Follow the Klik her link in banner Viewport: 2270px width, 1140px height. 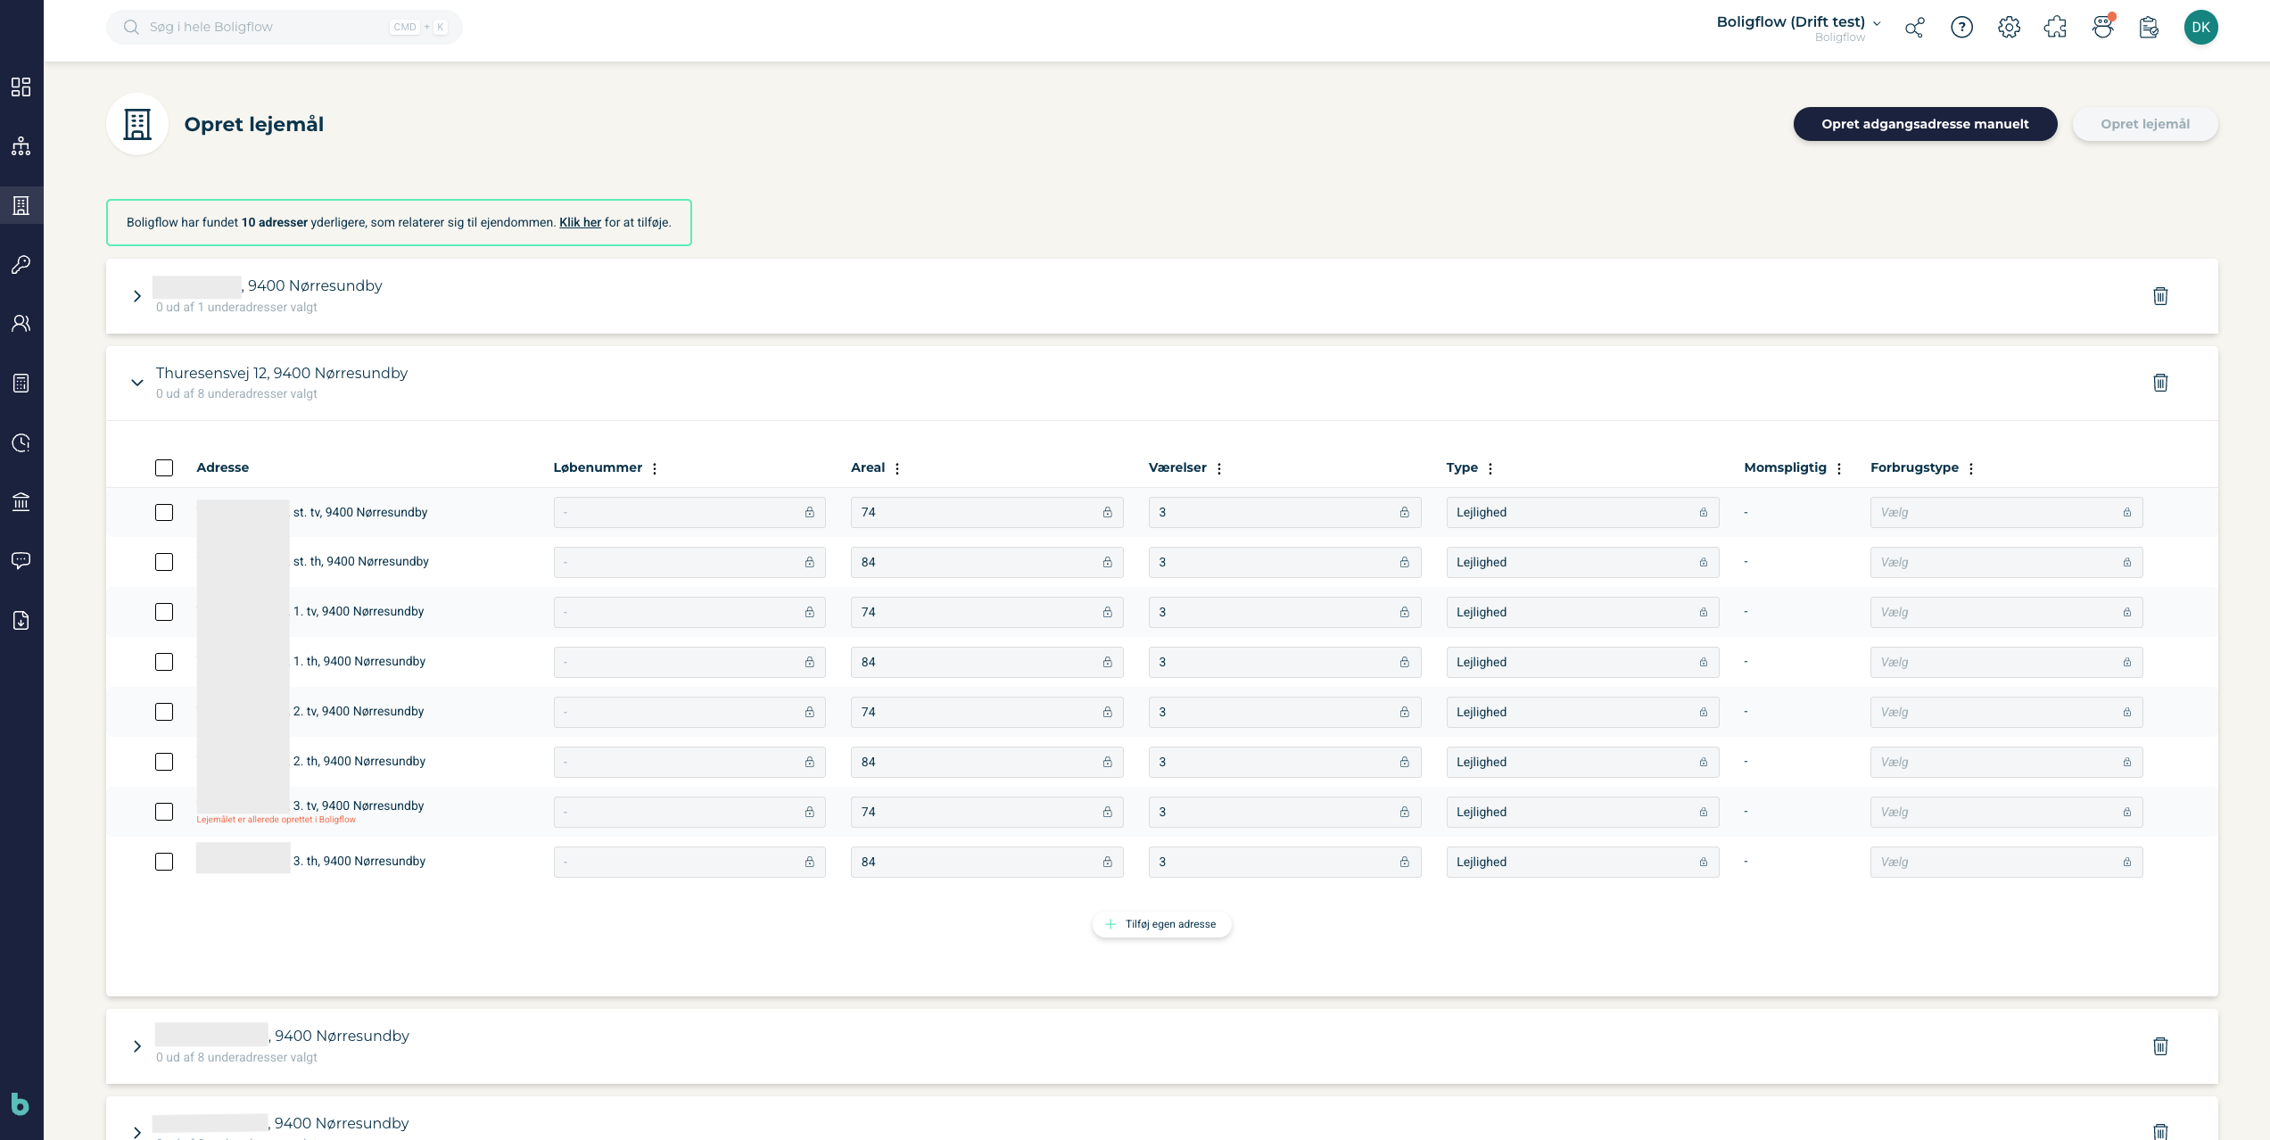point(580,222)
